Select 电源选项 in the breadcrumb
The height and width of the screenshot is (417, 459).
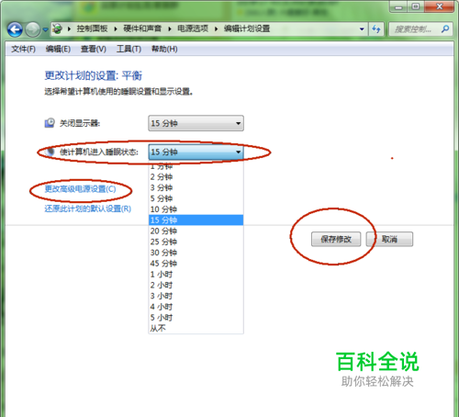pos(193,28)
